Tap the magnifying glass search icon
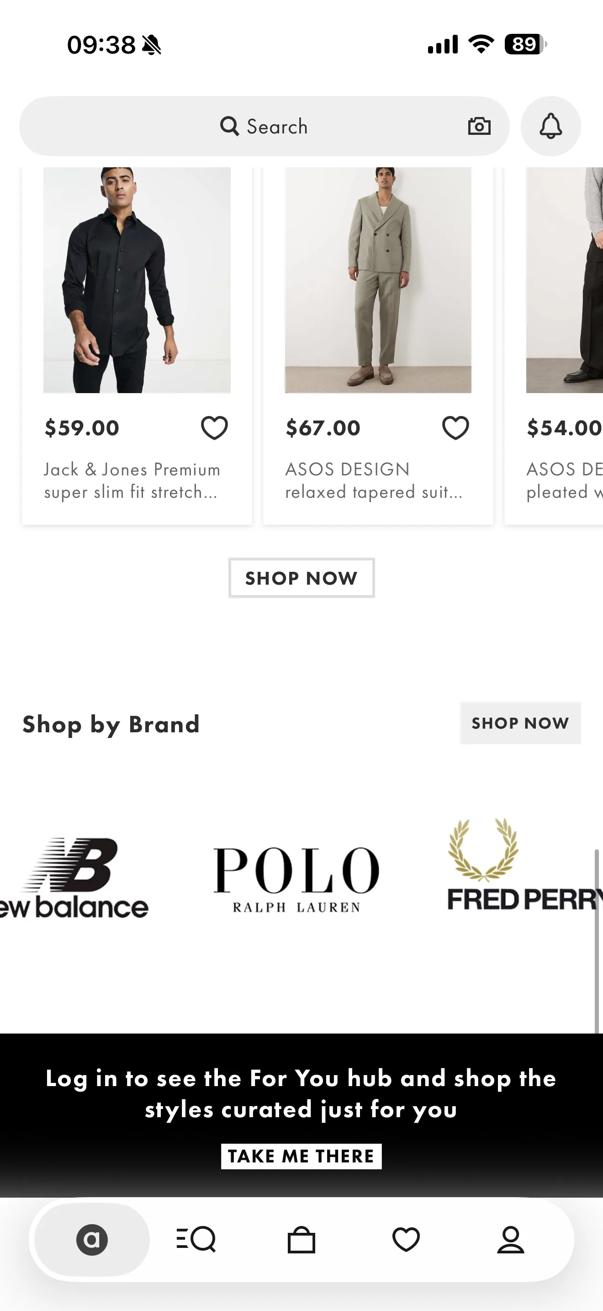603x1311 pixels. click(229, 126)
